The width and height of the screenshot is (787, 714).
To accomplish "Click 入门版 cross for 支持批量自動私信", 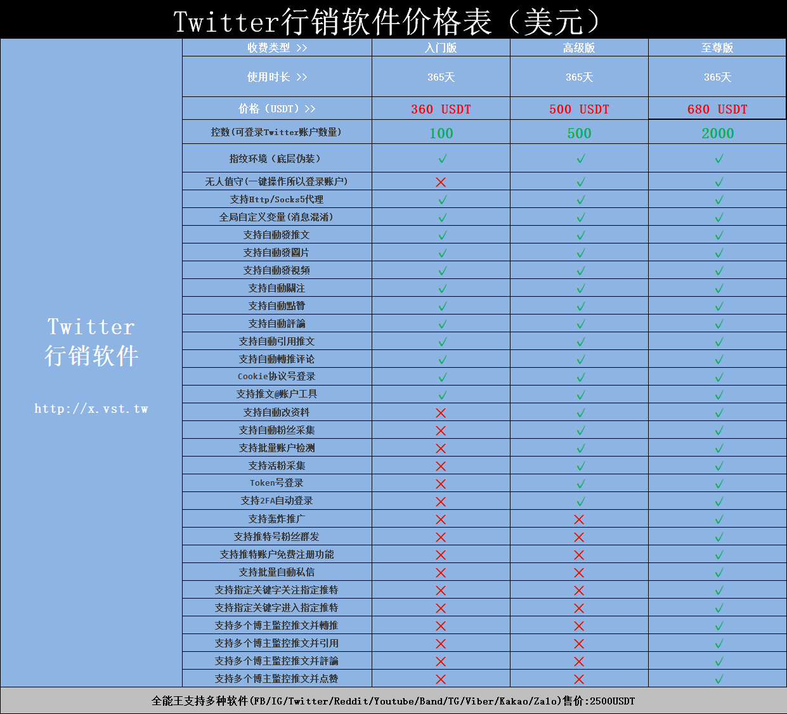I will click(x=441, y=573).
